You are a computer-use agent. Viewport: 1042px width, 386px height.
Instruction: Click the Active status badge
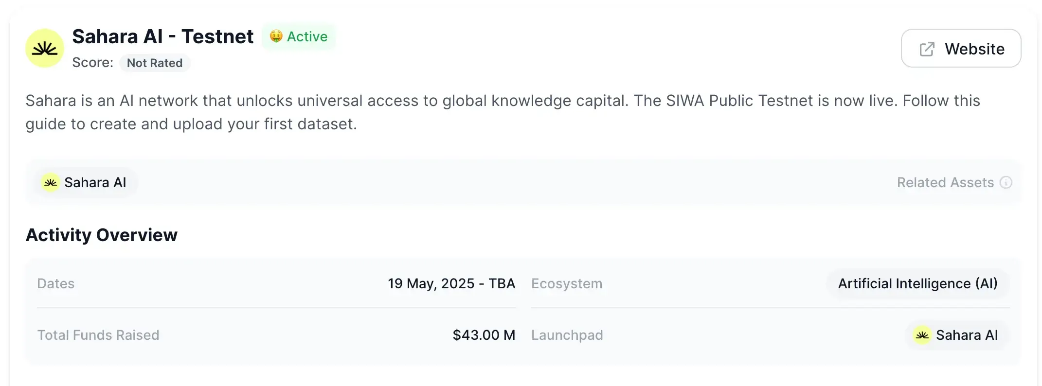(299, 36)
